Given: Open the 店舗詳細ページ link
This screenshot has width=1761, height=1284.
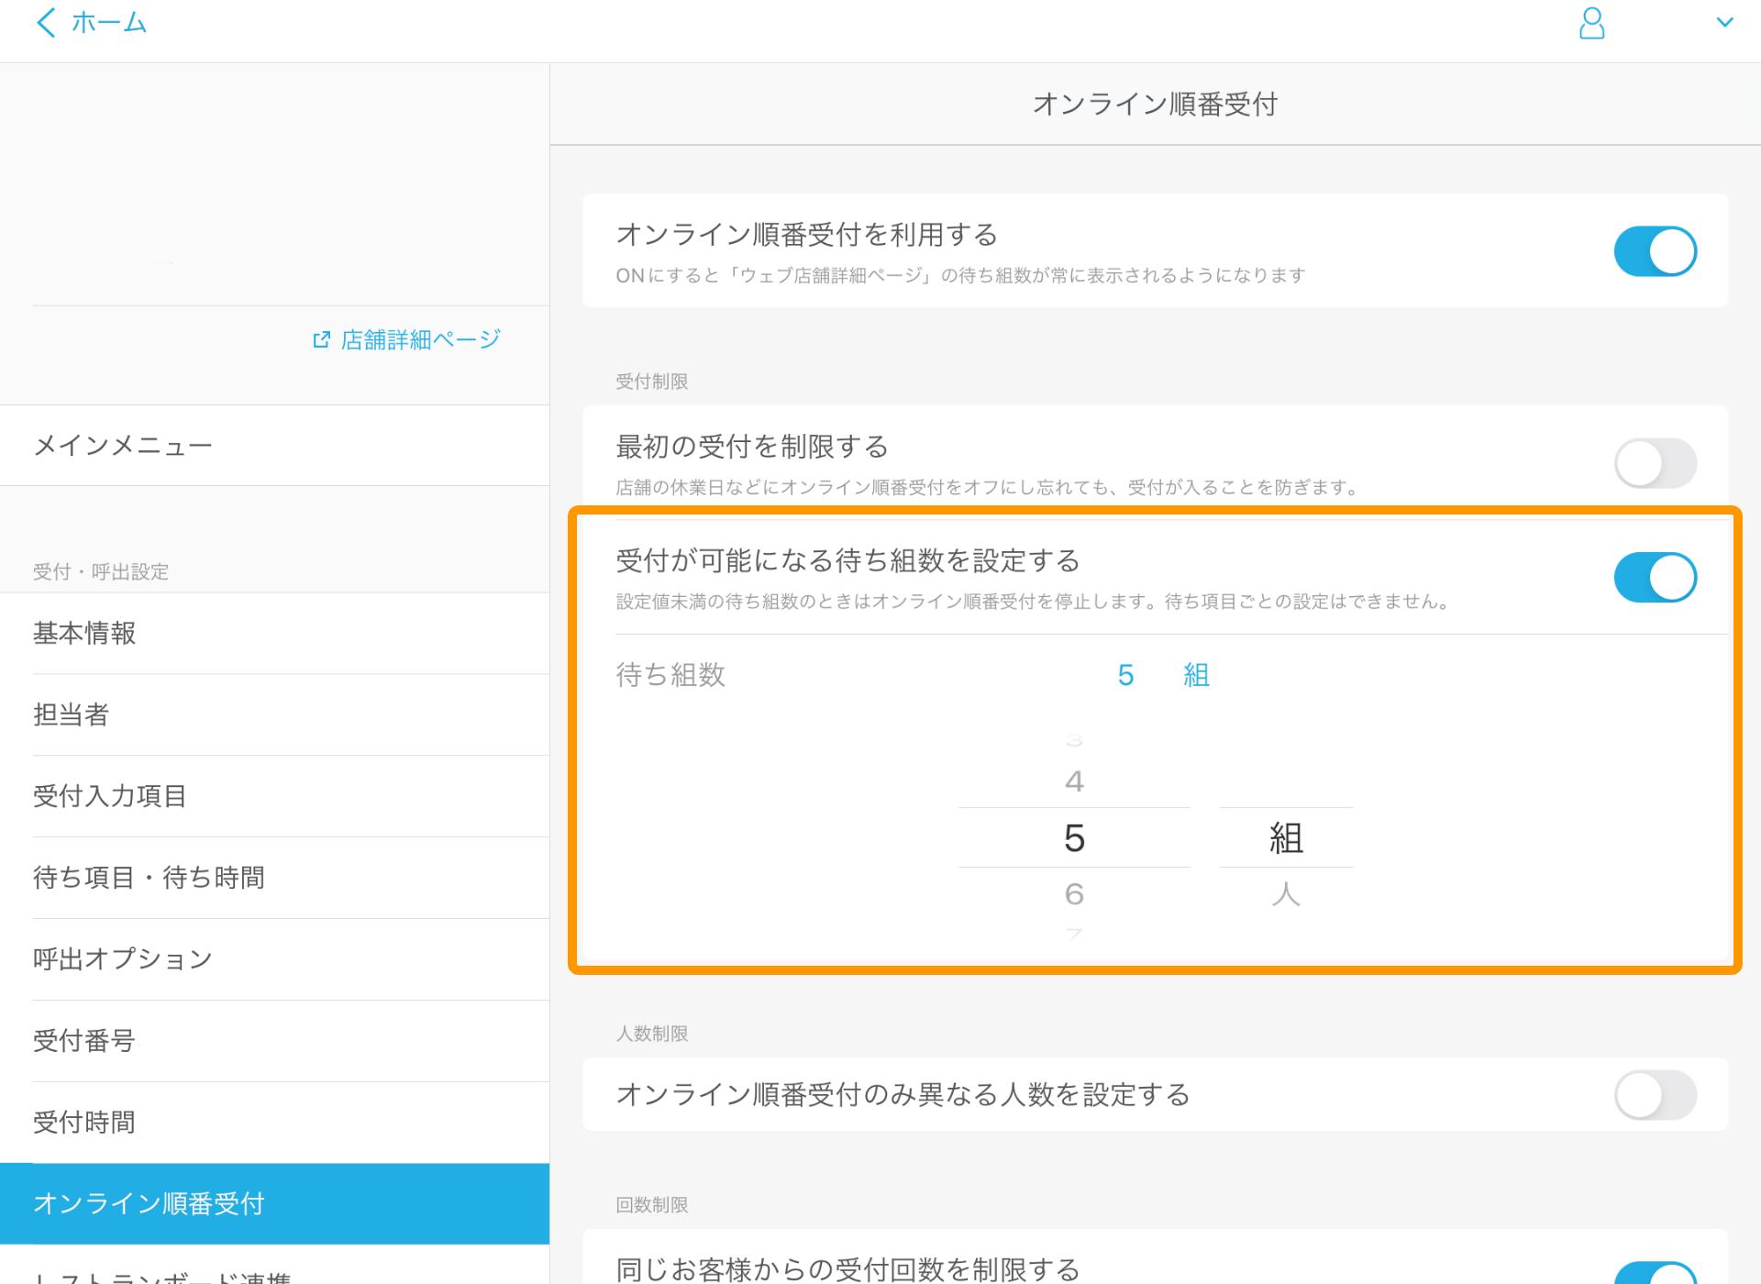Looking at the screenshot, I should click(x=420, y=340).
